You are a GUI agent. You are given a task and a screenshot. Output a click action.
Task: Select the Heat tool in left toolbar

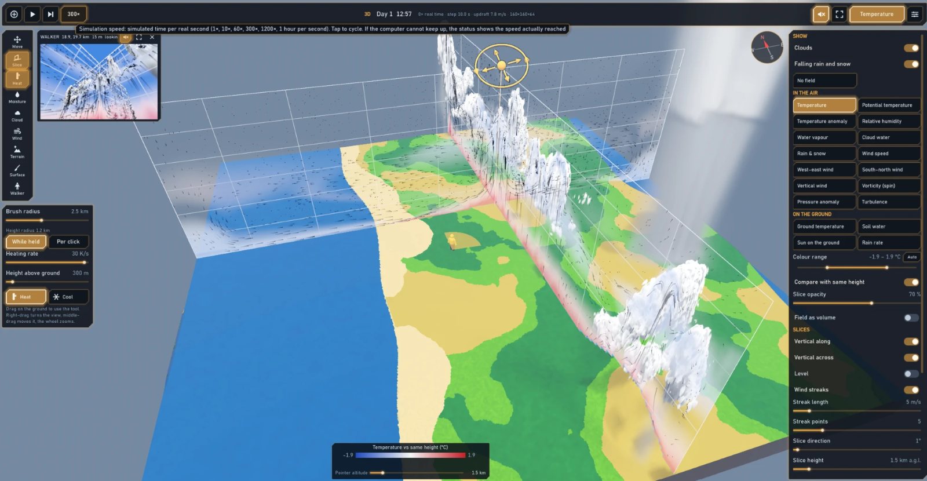click(x=17, y=78)
